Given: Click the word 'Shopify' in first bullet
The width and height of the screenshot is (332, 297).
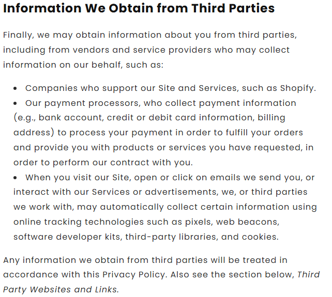Looking at the screenshot, I should click(x=297, y=88).
